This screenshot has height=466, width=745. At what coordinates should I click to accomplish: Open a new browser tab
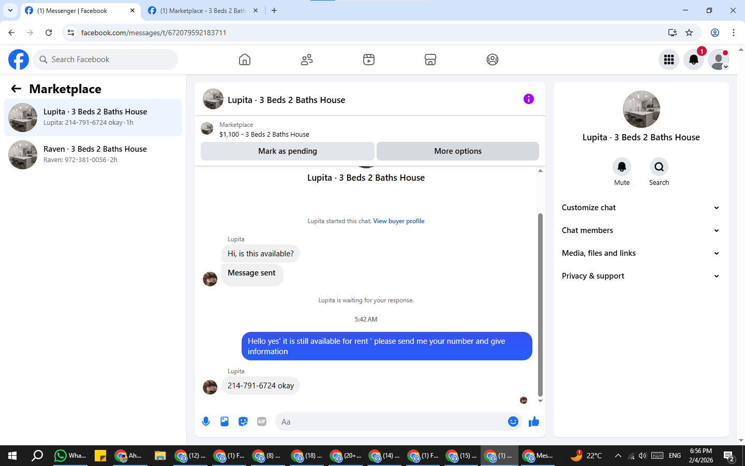pyautogui.click(x=274, y=10)
